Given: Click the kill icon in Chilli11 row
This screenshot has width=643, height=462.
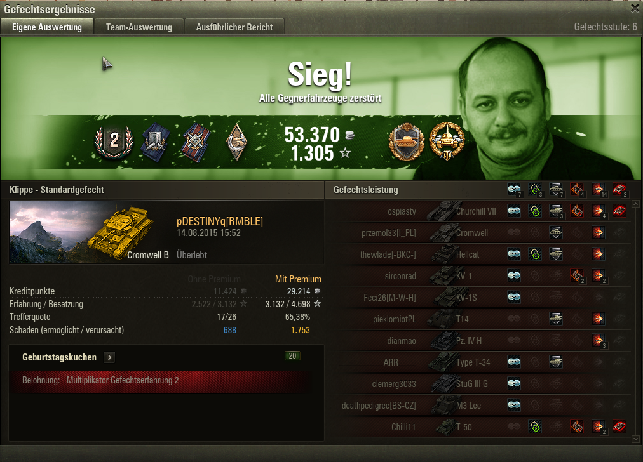Looking at the screenshot, I should click(x=619, y=426).
